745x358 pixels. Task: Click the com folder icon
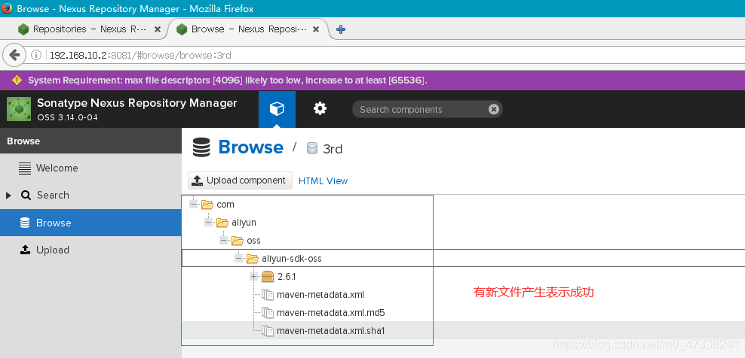coord(207,205)
